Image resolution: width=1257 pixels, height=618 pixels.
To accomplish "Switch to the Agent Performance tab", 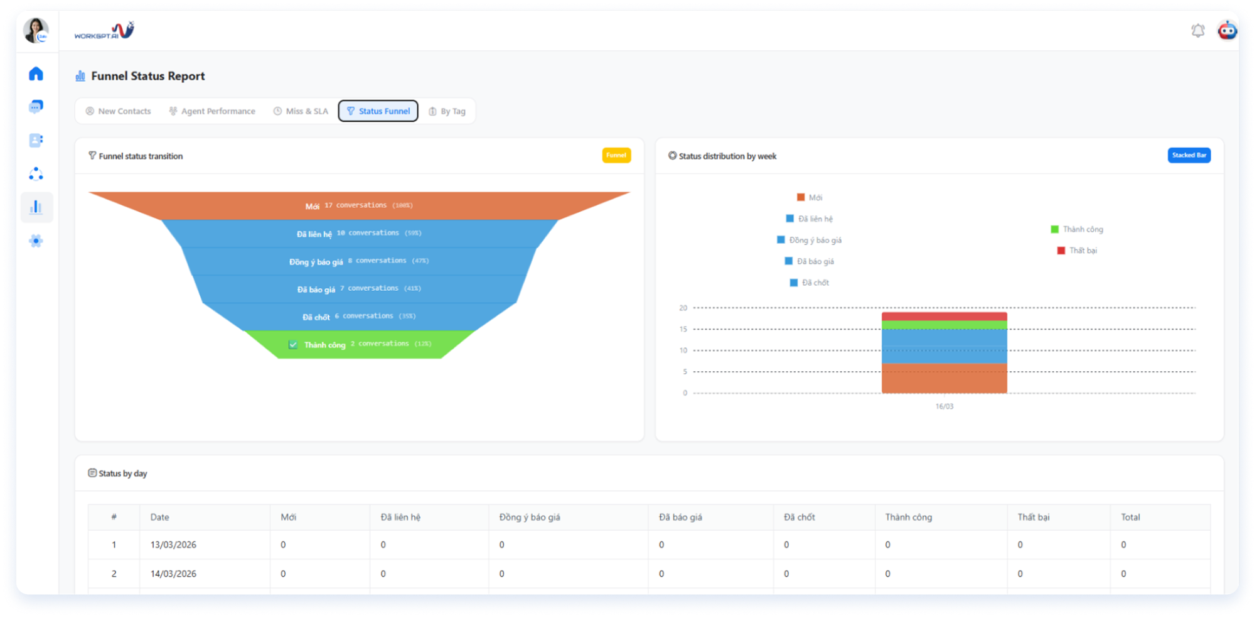I will 212,111.
